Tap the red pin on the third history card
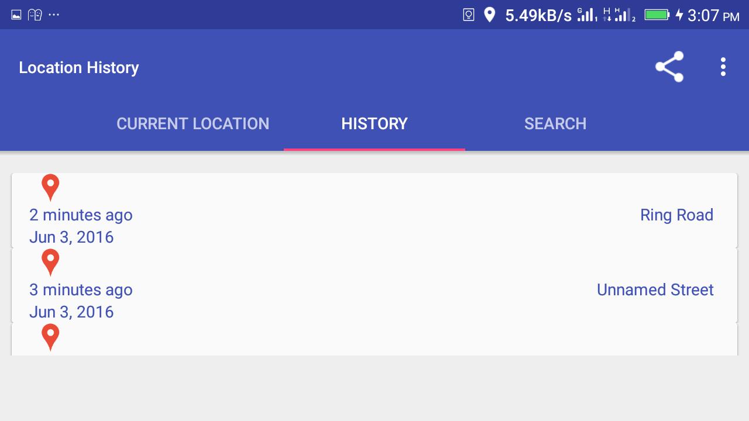Screen dimensions: 749x421 [50, 337]
